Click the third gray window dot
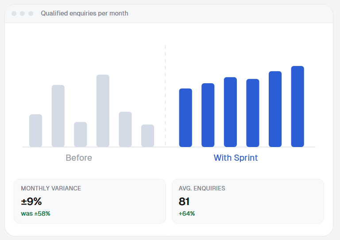340x240 pixels. coord(31,13)
